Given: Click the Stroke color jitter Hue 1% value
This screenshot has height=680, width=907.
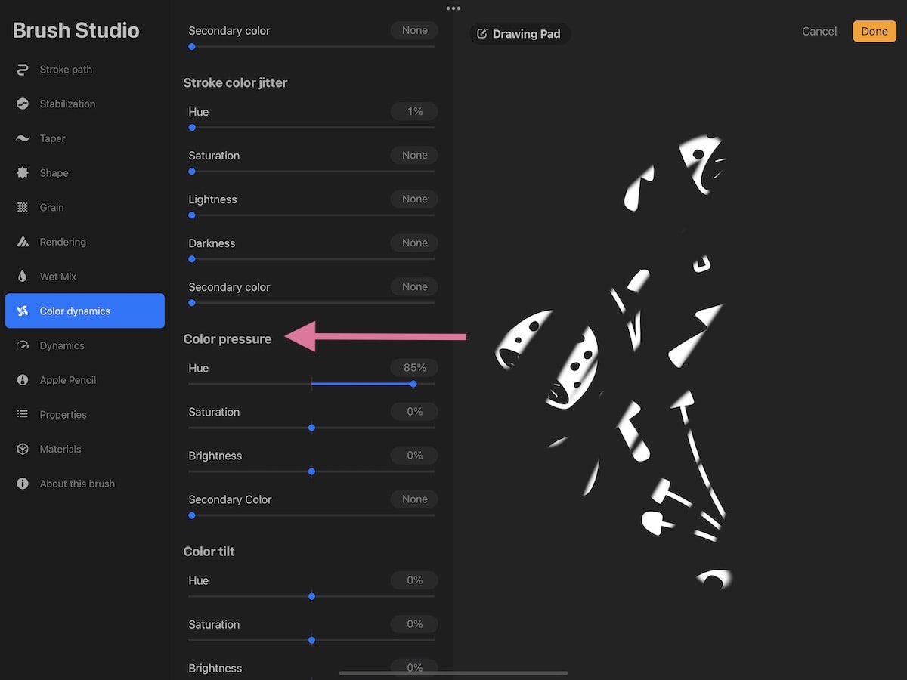Looking at the screenshot, I should coord(415,111).
